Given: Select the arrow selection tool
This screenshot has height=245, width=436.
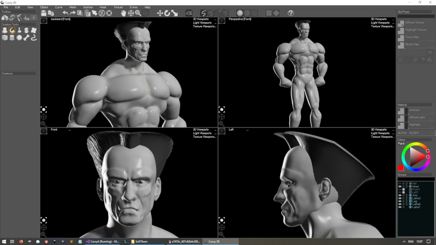Looking at the screenshot, I should [x=95, y=13].
